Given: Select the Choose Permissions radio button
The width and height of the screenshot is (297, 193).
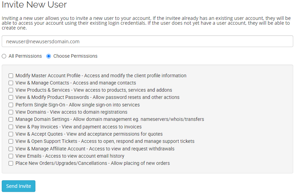Looking at the screenshot, I should tap(49, 56).
